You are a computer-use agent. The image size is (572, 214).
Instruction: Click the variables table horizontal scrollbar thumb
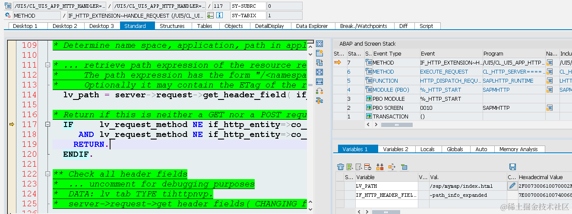click(385, 212)
